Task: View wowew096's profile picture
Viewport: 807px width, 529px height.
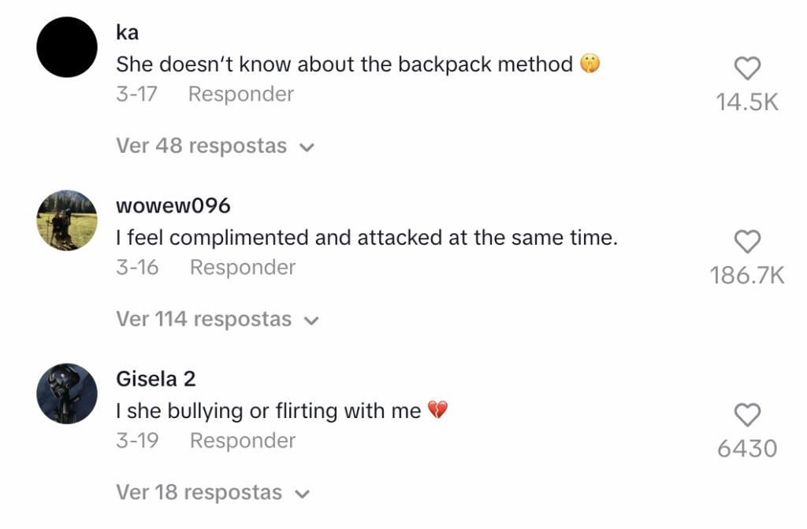Action: pos(67,220)
